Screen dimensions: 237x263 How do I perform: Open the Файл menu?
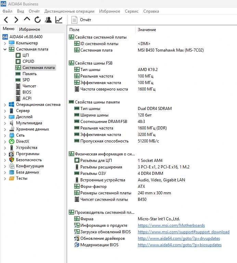(8, 11)
